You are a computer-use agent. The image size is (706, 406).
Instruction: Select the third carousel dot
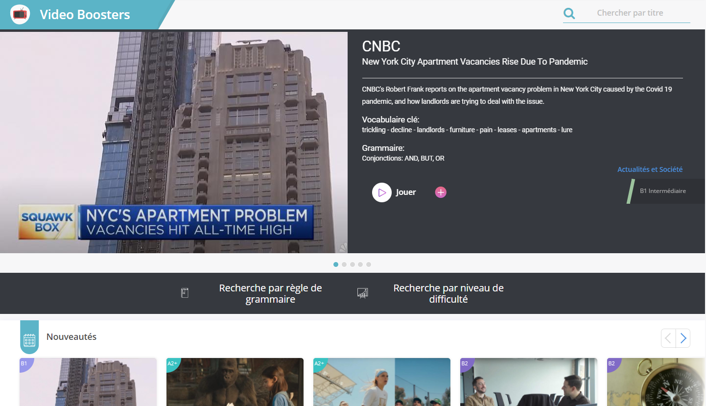coord(352,264)
